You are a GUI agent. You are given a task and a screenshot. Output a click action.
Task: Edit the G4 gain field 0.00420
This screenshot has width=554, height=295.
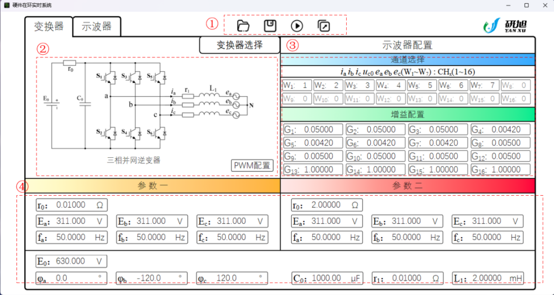coord(501,130)
